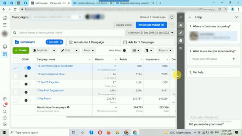Viewport: 242px width, 136px height.
Task: Open 18 Dec Whats App or G Extracter link
Action: [55, 66]
